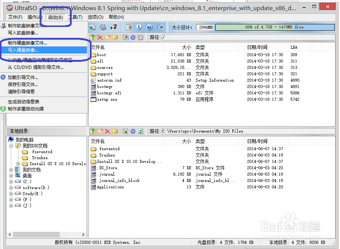Click the image path field showing /
This screenshot has width=340, height=249.
tap(248, 37)
